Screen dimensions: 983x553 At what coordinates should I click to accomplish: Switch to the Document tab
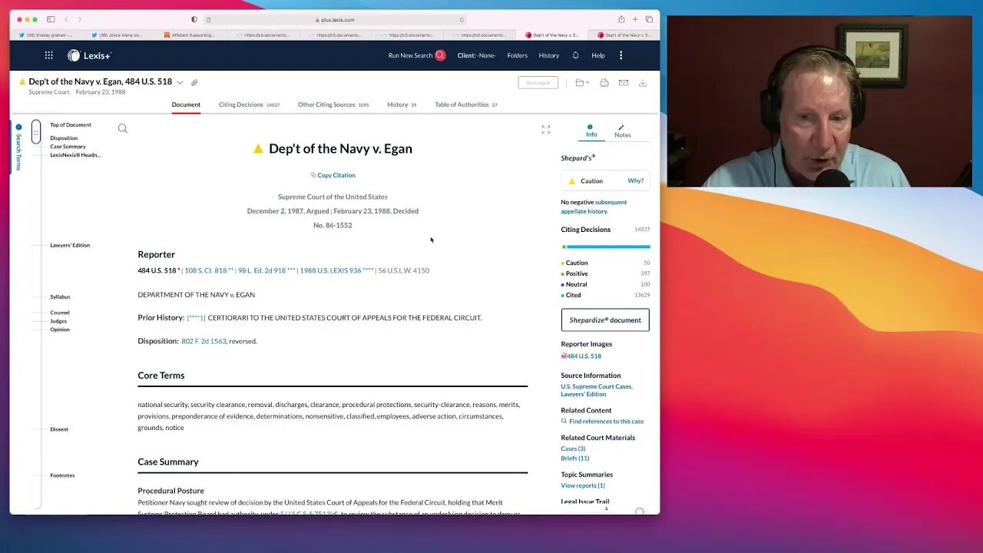click(x=186, y=104)
